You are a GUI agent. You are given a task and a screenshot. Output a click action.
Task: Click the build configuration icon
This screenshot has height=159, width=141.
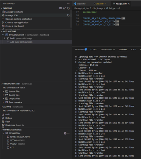pyautogui.click(x=8, y=38)
